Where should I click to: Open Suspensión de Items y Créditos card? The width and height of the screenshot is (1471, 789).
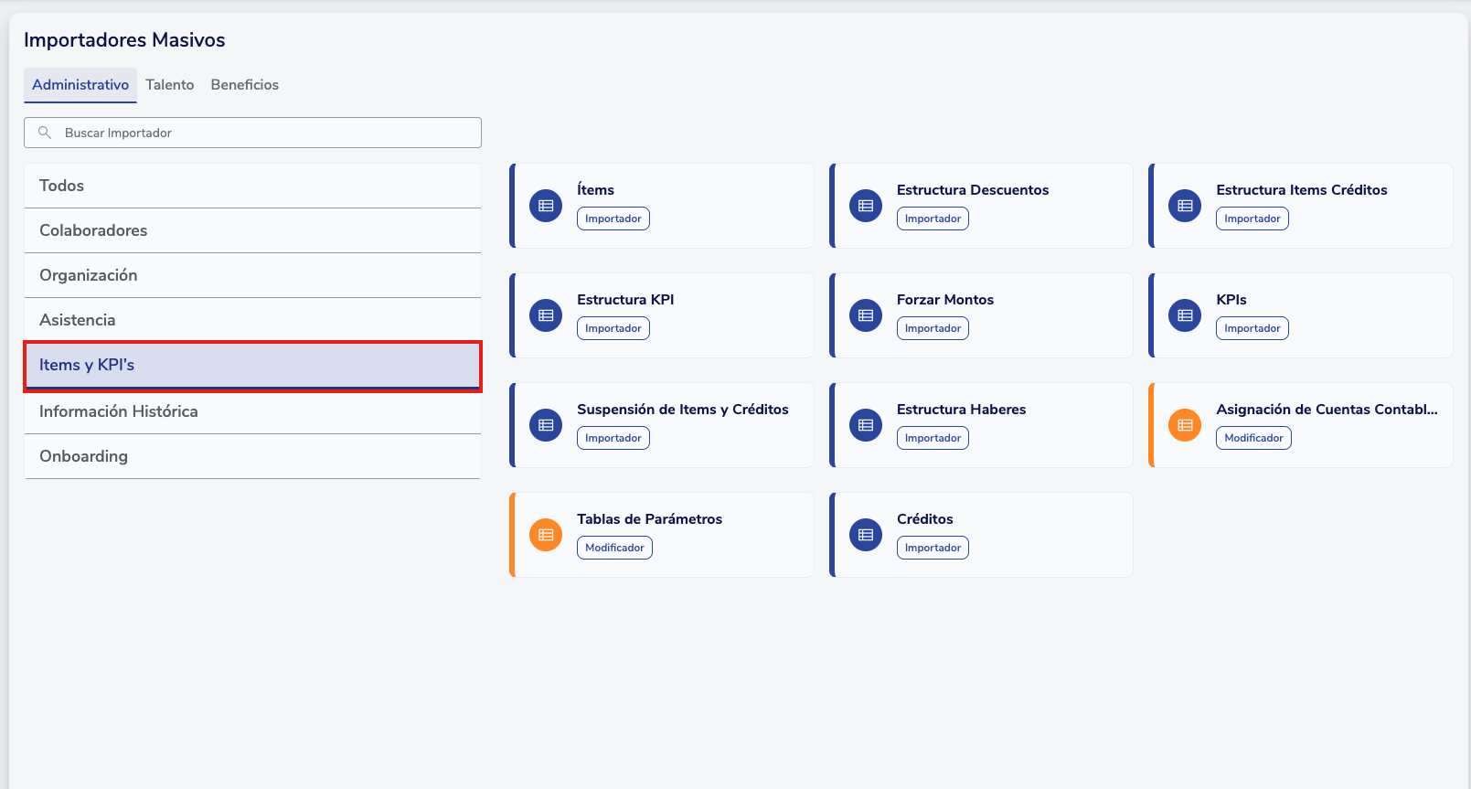click(662, 424)
